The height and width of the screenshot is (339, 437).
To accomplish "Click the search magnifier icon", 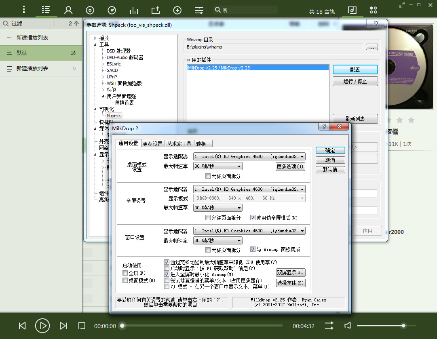I will click(217, 10).
